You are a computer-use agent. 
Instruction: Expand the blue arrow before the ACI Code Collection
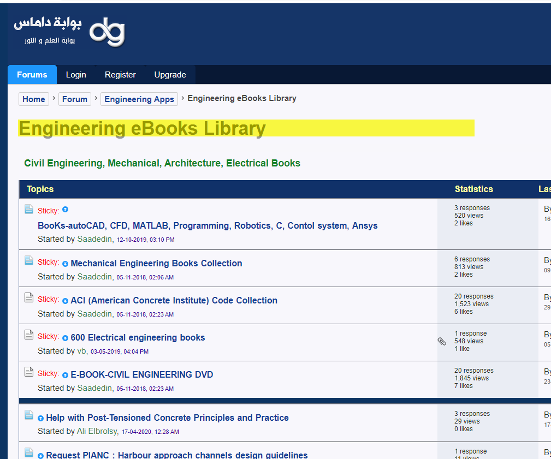click(x=66, y=301)
